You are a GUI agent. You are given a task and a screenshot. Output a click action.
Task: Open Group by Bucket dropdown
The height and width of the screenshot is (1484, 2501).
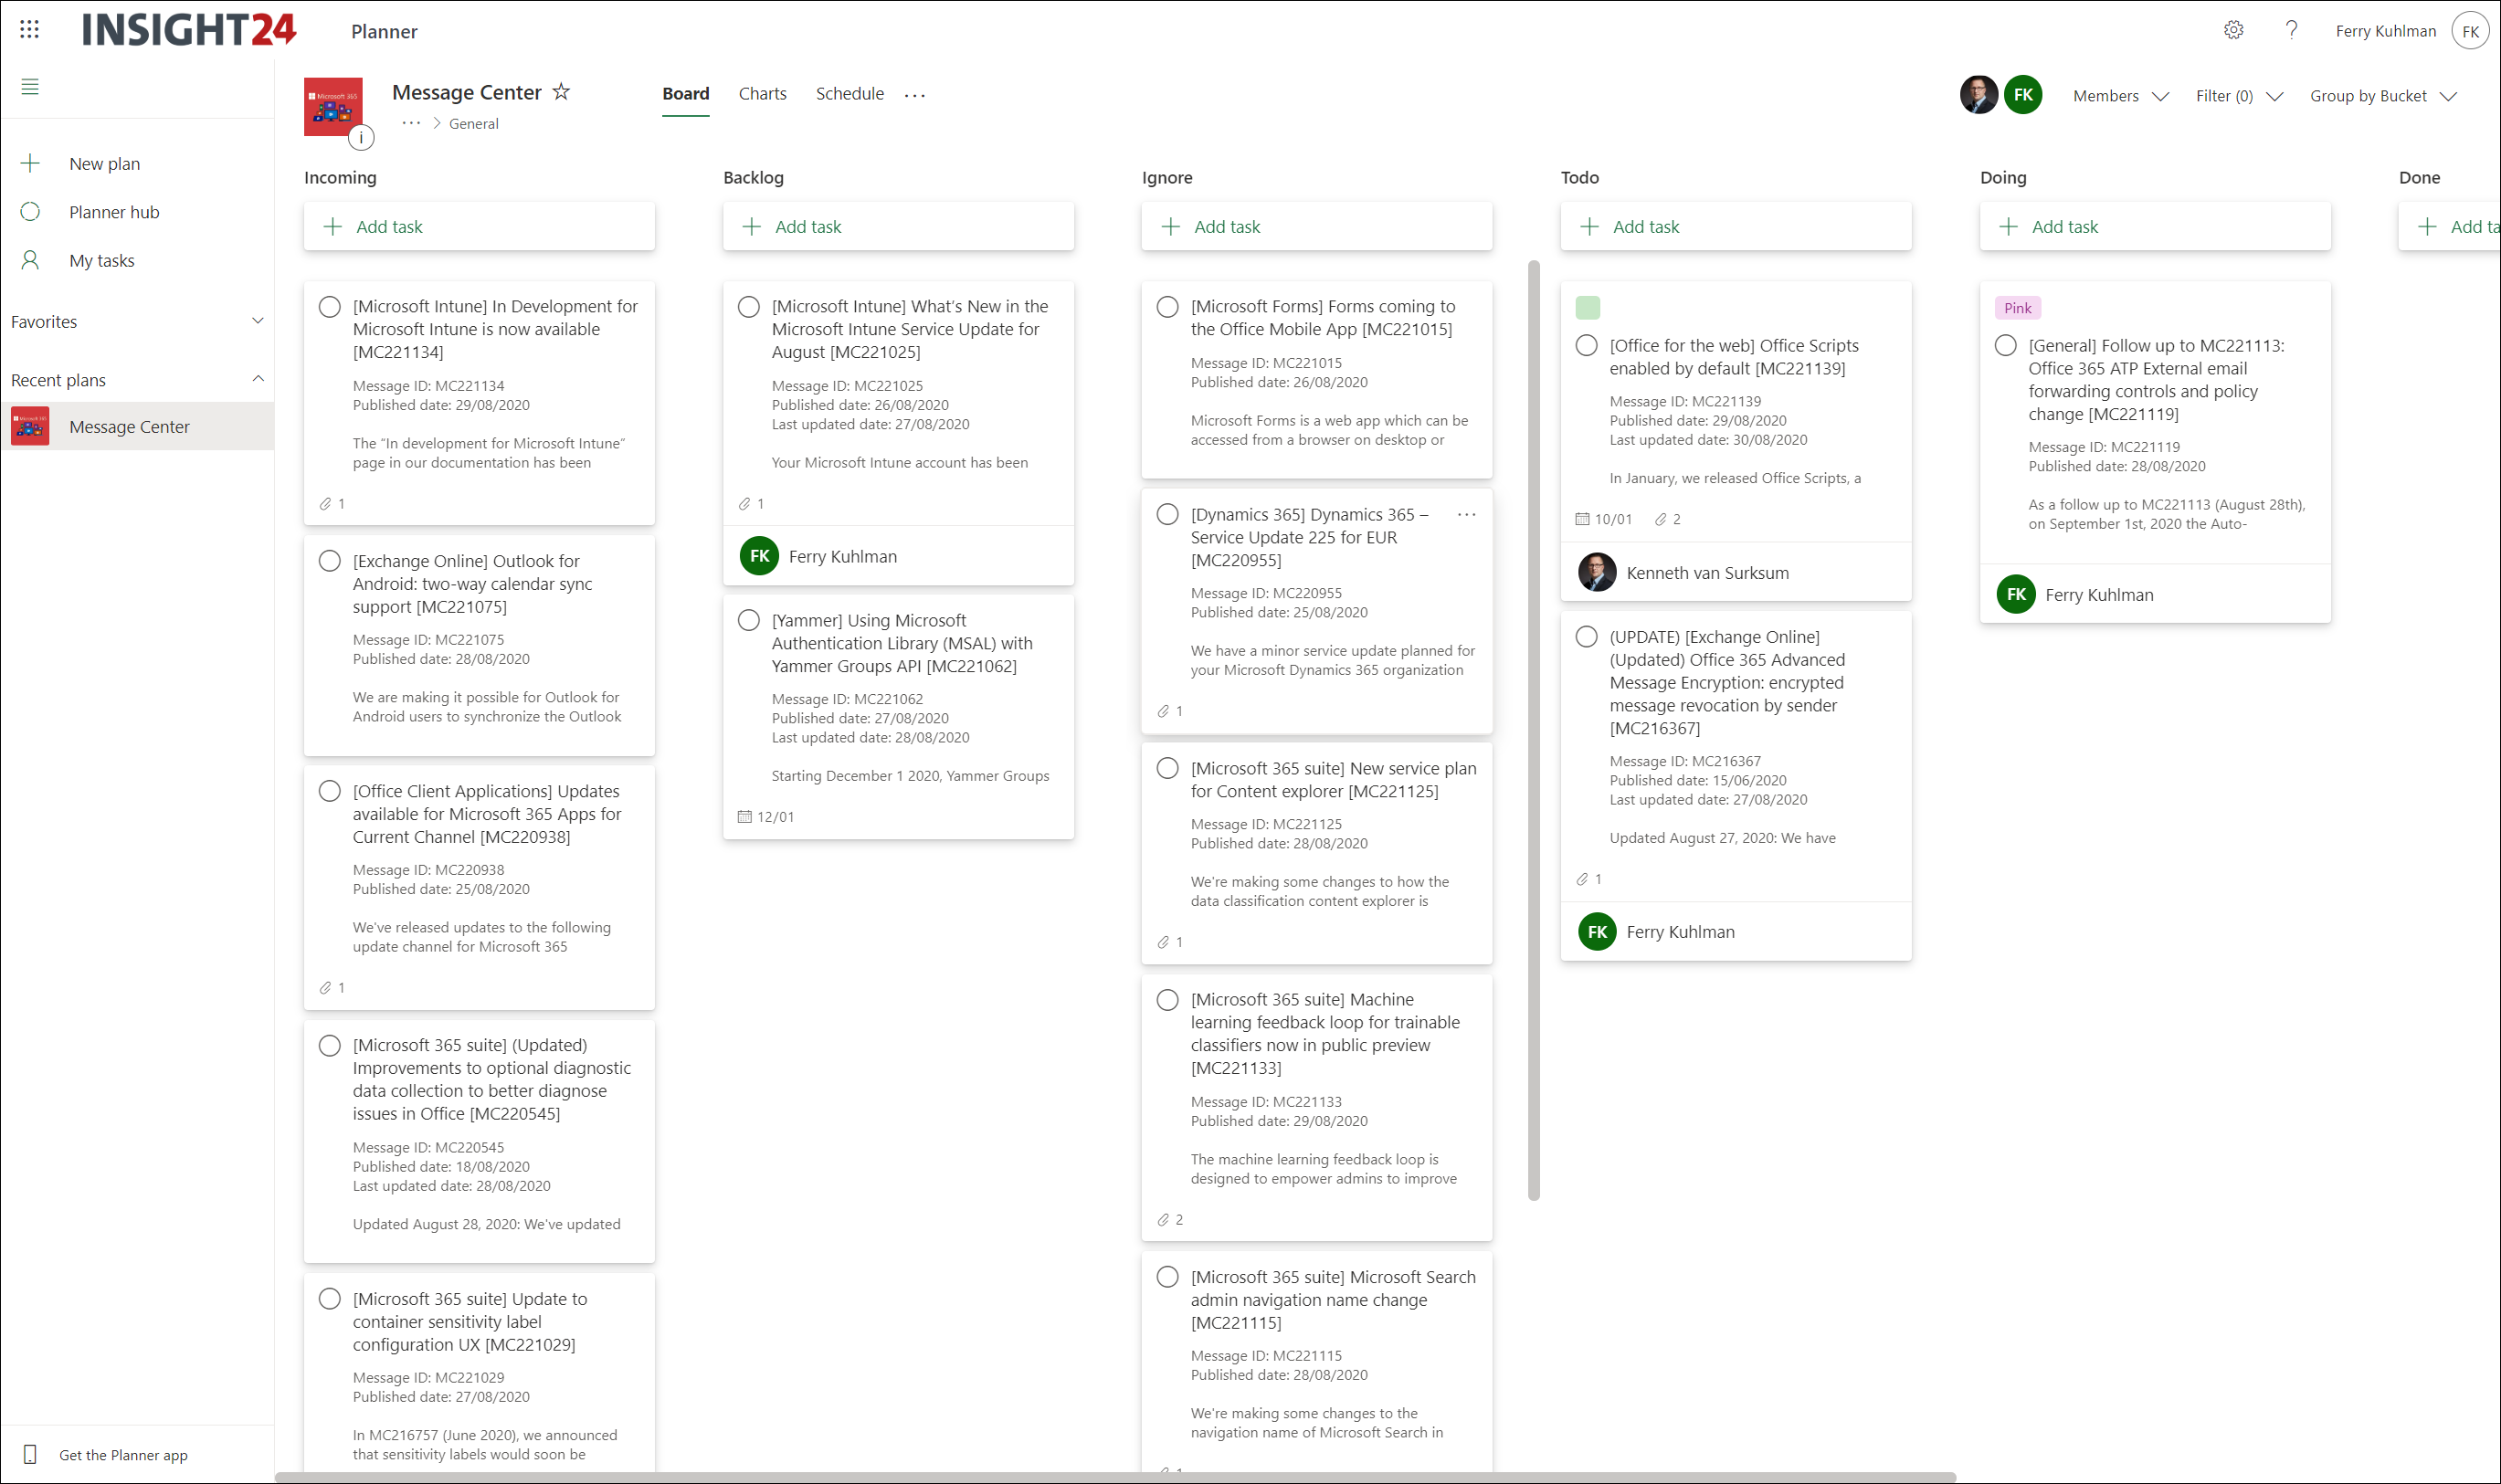point(2383,96)
